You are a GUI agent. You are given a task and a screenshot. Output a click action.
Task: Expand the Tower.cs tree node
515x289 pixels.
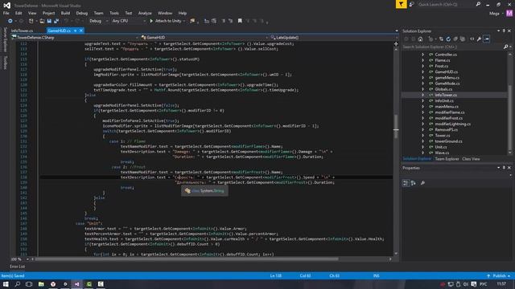coord(422,136)
